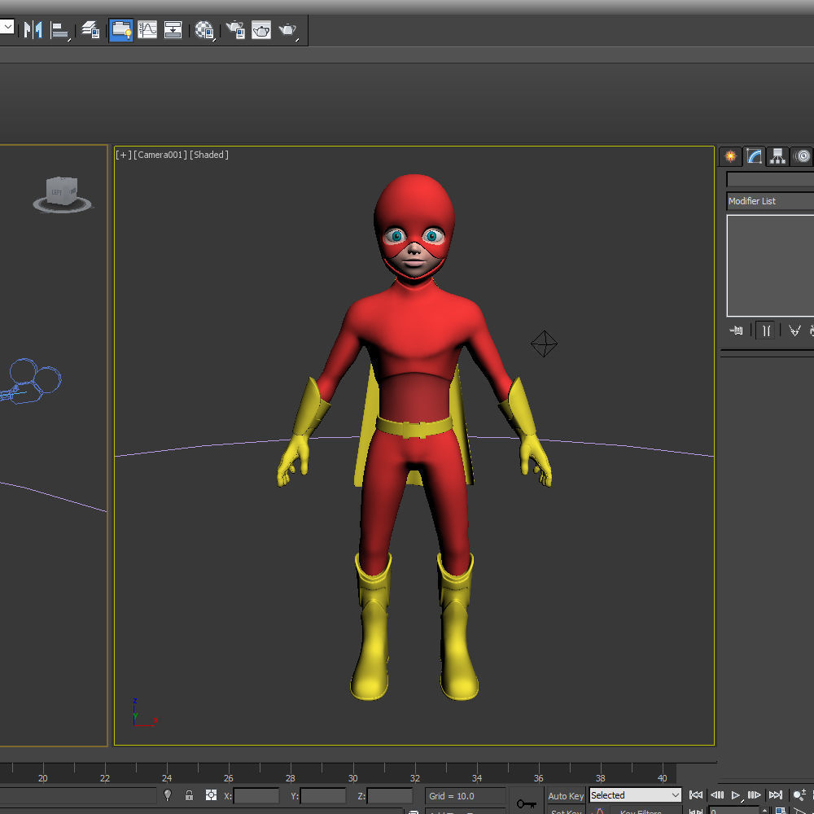
Task: Toggle the Auto Key button
Action: [566, 795]
